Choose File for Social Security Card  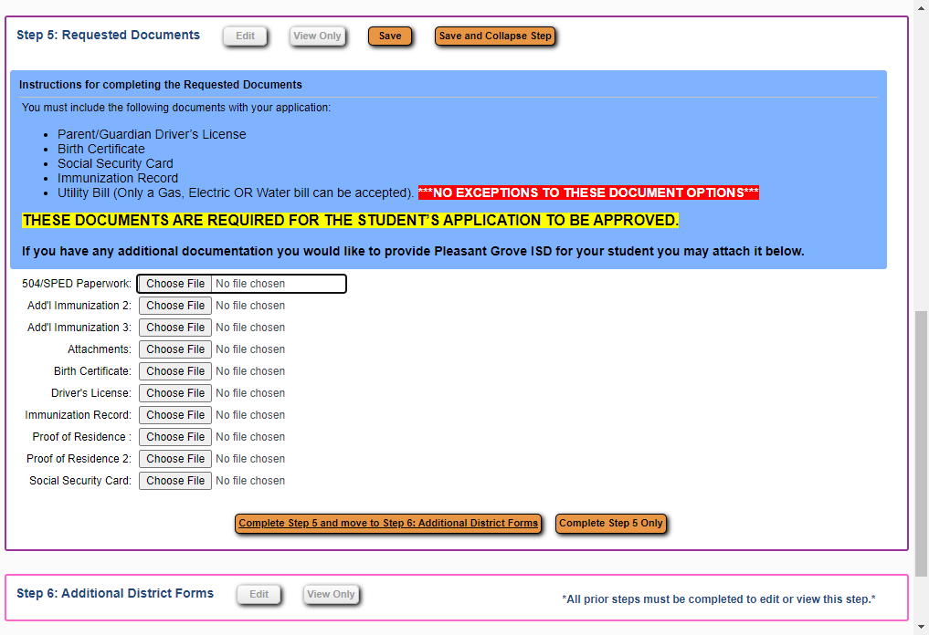point(175,481)
